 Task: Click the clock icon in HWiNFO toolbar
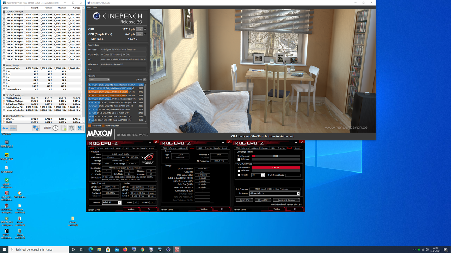pos(55,128)
